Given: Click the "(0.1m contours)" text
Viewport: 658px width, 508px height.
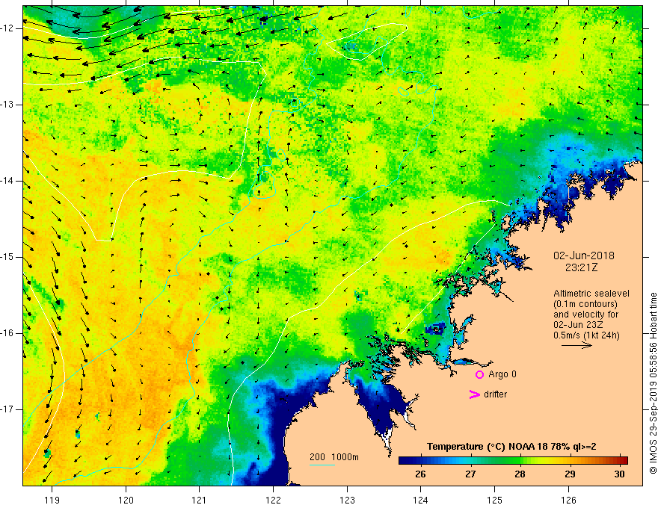Looking at the screenshot, I should coord(585,304).
